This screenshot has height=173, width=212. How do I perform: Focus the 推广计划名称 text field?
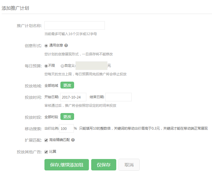click(74, 25)
